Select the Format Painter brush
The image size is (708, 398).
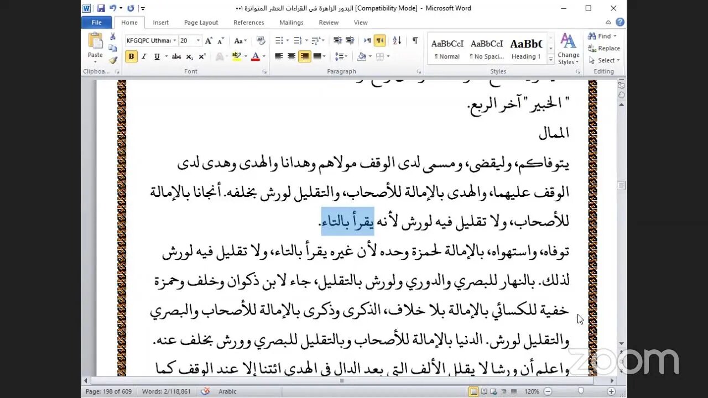[113, 60]
